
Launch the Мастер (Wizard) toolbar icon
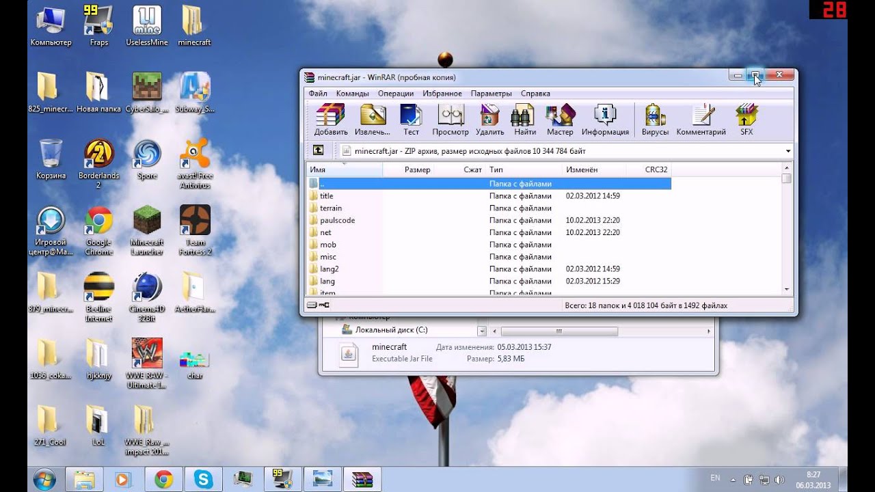coord(560,120)
